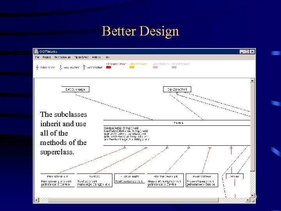Image resolution: width=281 pixels, height=211 pixels.
Task: Click the Changed Class legend label
Action: pos(116,64)
